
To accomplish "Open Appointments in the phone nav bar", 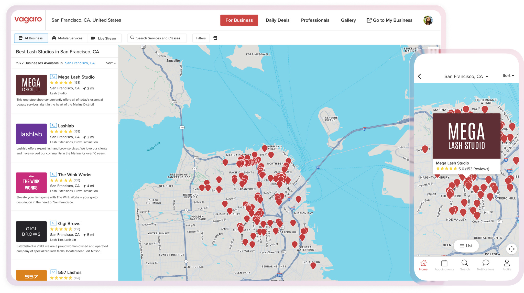I will click(444, 265).
